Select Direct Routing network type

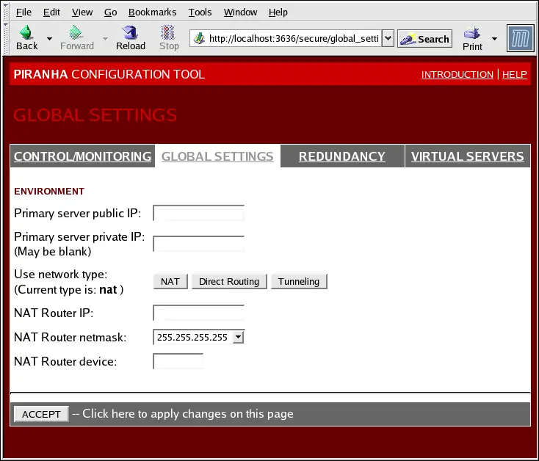coord(229,281)
